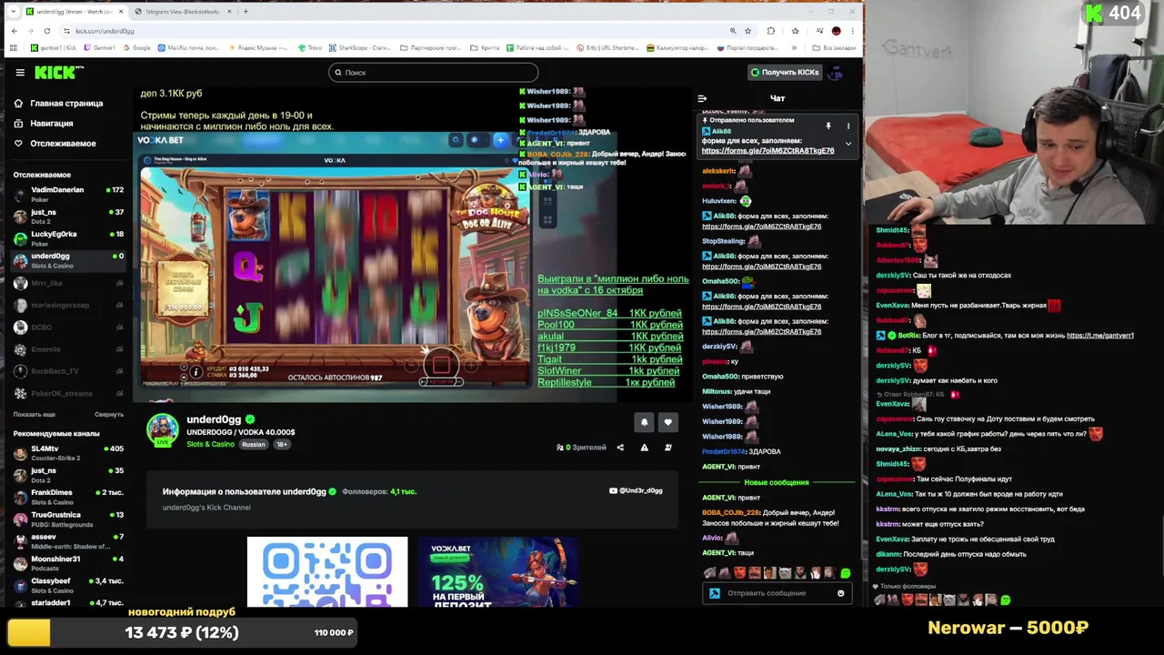1164x655 pixels.
Task: Open the Trovo bookmark
Action: (312, 47)
